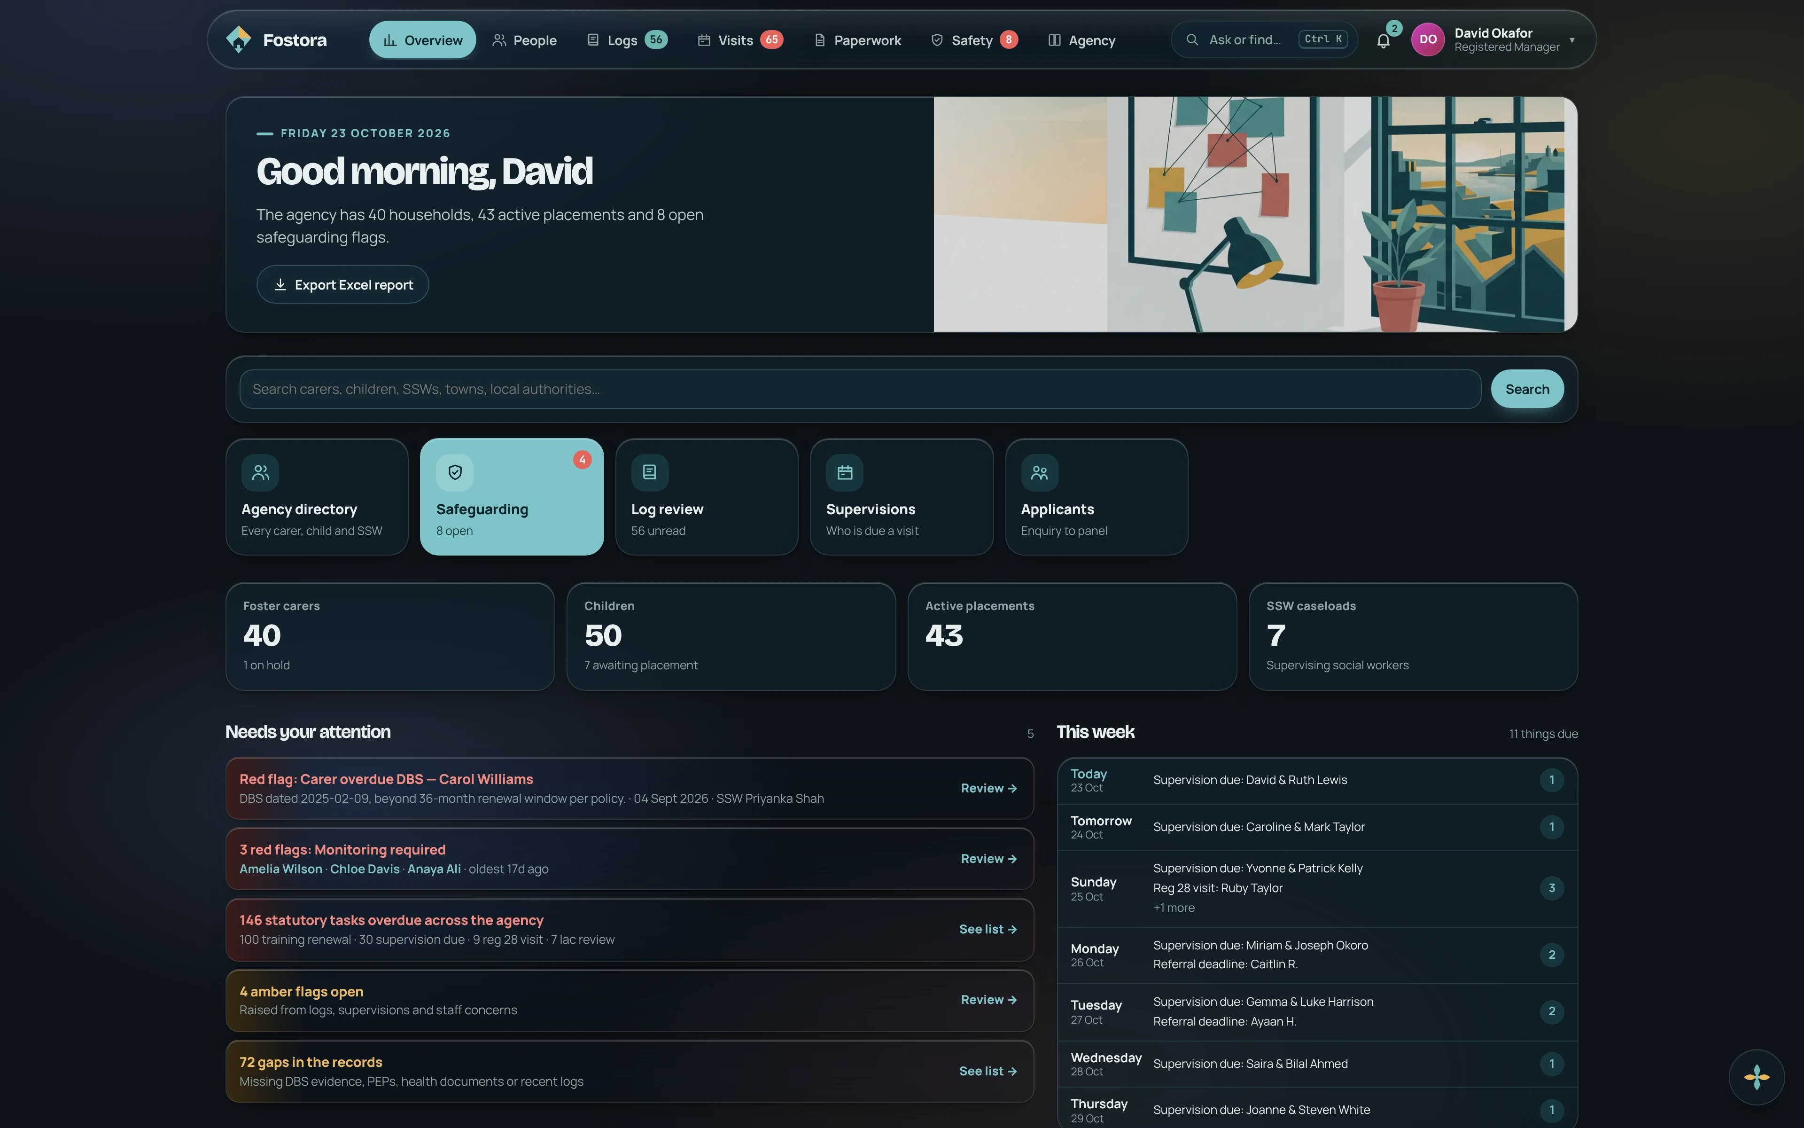The height and width of the screenshot is (1128, 1804).
Task: Click the Ask or find command box
Action: coord(1264,39)
